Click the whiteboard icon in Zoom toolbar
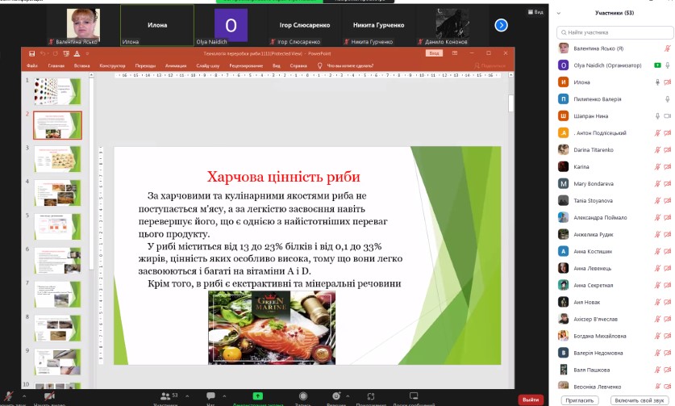This screenshot has height=406, width=675. [413, 396]
